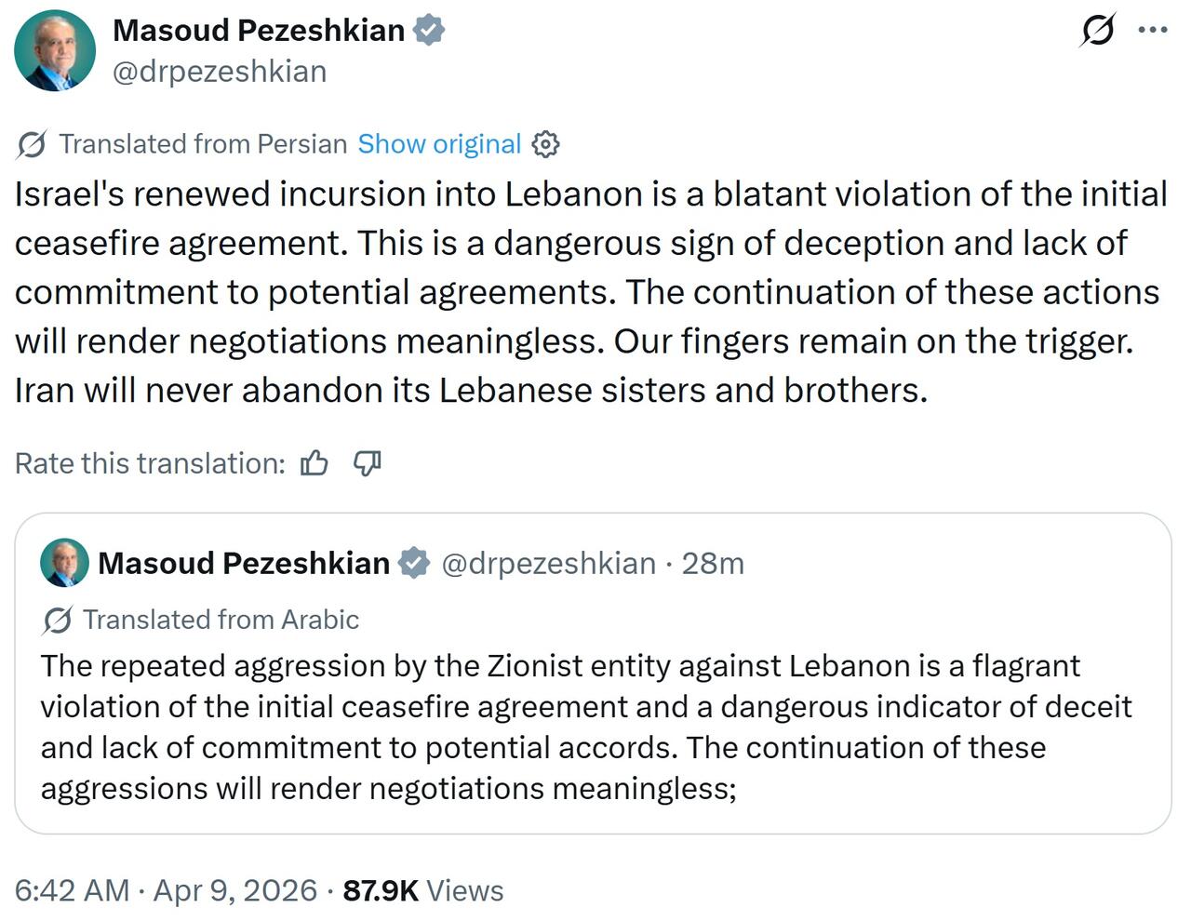Click the verified badge beside main author name
This screenshot has height=921, width=1191.
point(428,31)
